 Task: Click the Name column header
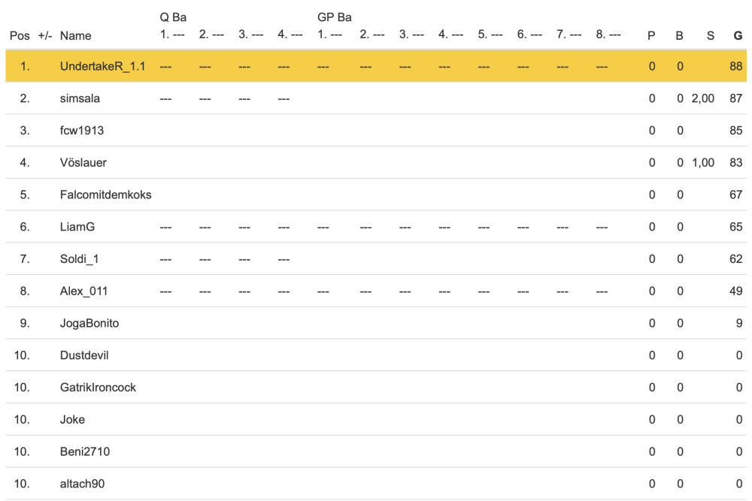coord(75,35)
